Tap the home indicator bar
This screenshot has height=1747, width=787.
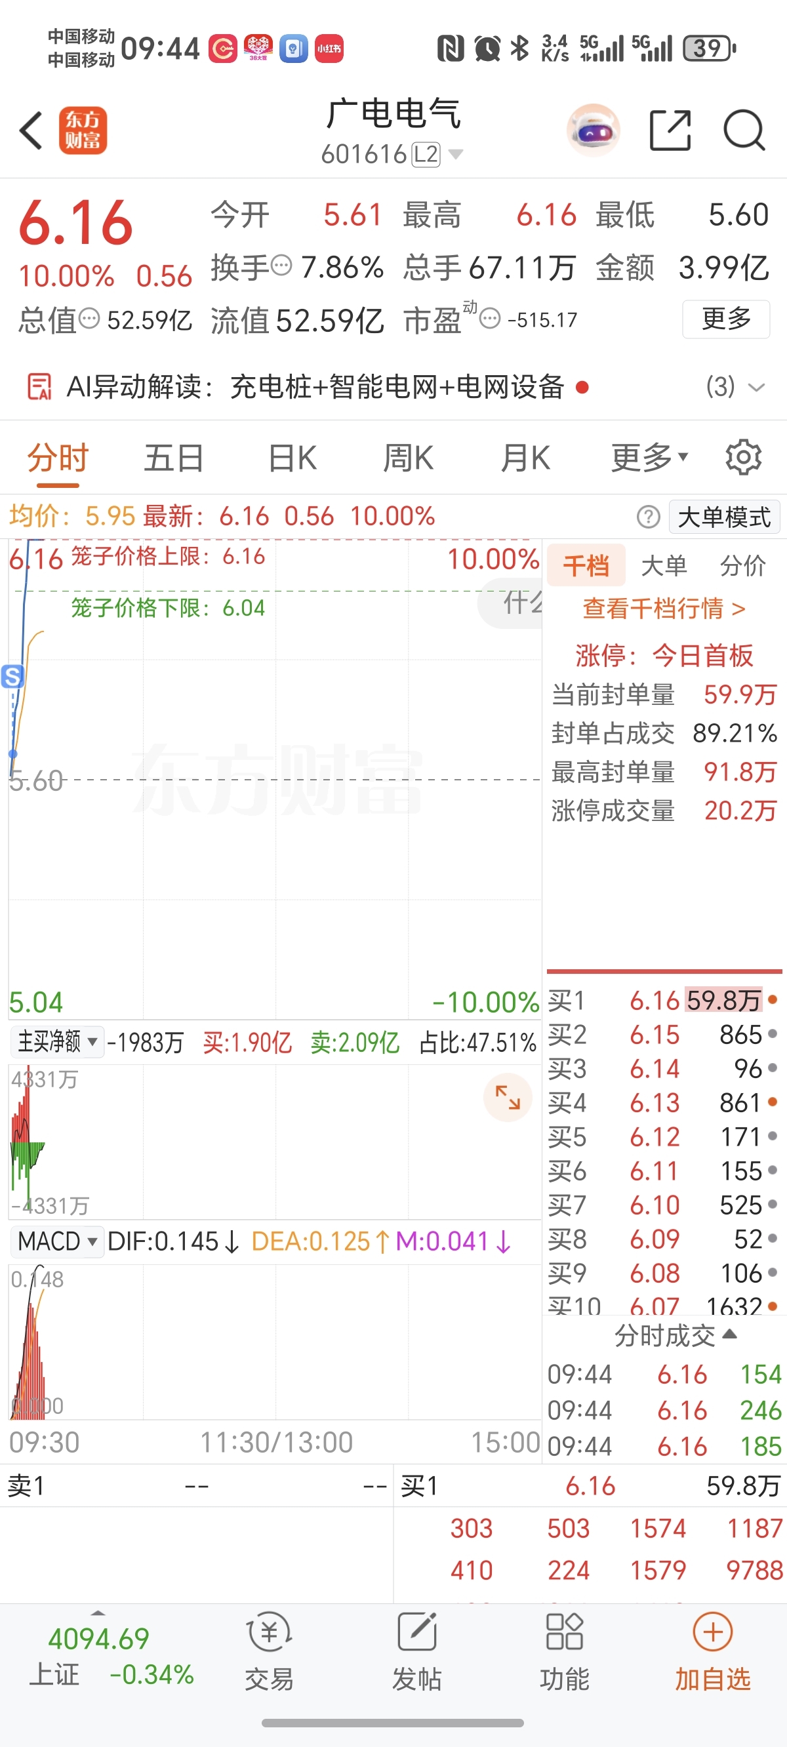coord(393,1723)
